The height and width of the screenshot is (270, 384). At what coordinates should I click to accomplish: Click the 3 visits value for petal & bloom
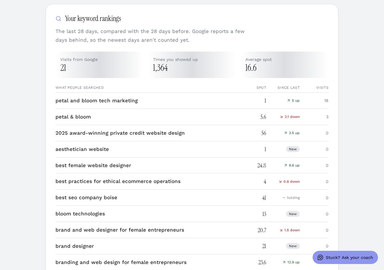tap(327, 117)
